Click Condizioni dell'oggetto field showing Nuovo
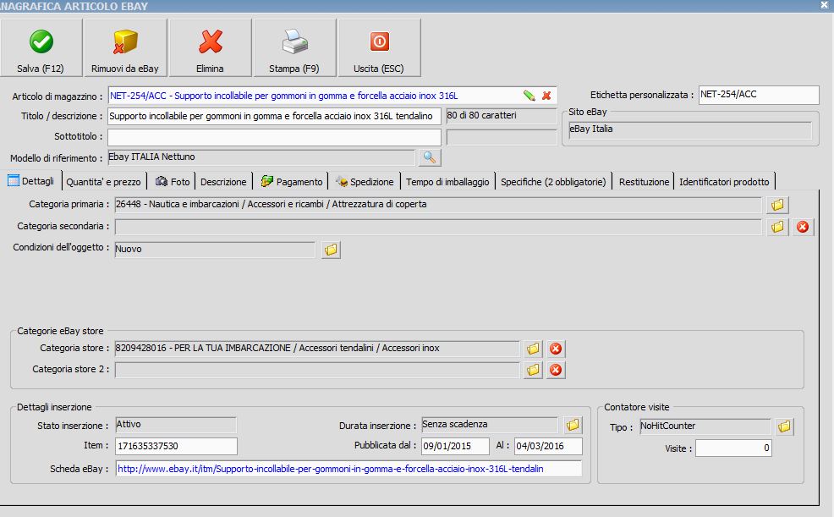The height and width of the screenshot is (517, 834). (215, 250)
